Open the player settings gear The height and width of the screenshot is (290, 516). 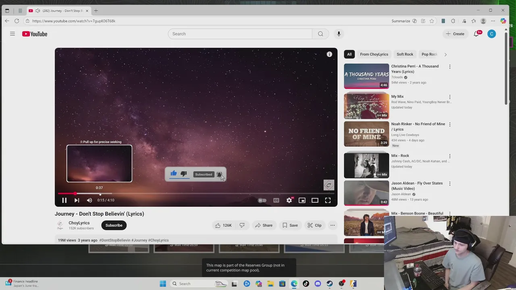tap(289, 200)
